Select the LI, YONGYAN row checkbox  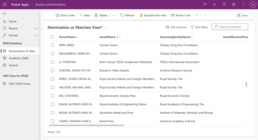52,62
